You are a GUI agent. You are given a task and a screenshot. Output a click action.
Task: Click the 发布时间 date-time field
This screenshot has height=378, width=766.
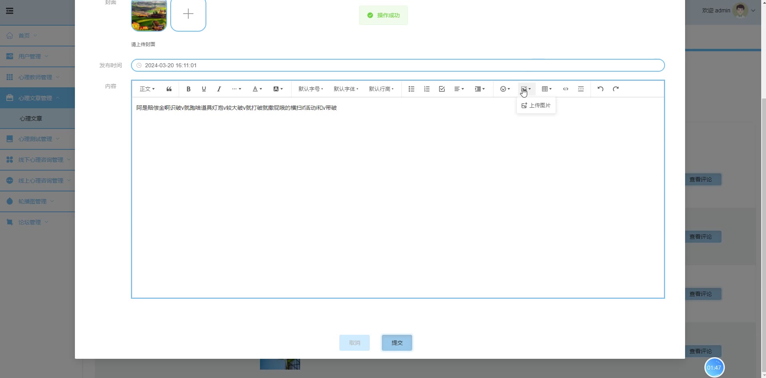pos(398,65)
